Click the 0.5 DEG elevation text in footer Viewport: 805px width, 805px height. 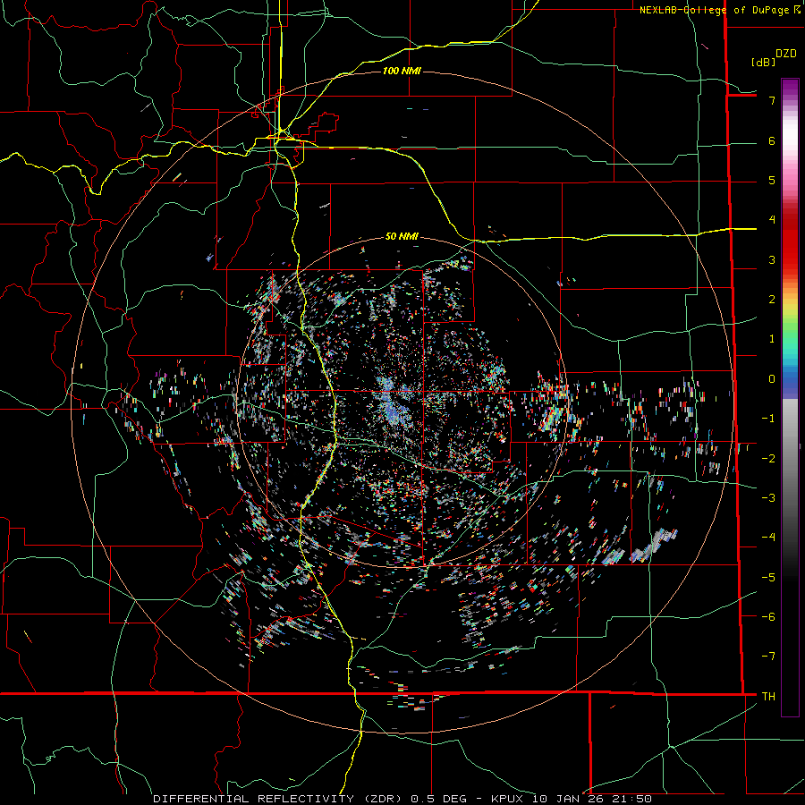point(439,799)
